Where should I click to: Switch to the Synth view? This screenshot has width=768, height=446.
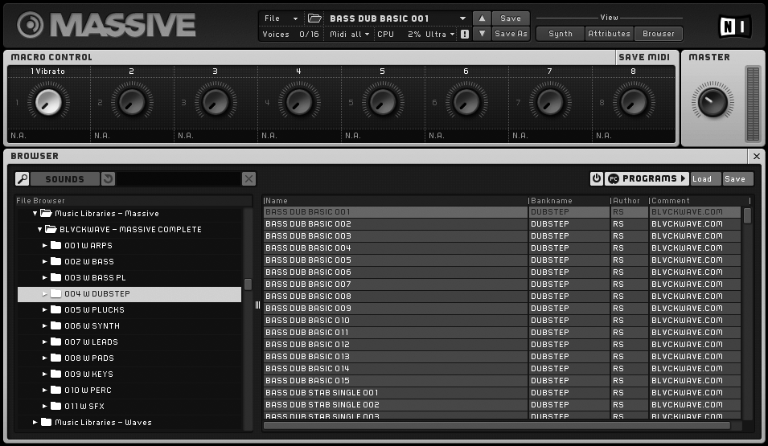pos(560,34)
